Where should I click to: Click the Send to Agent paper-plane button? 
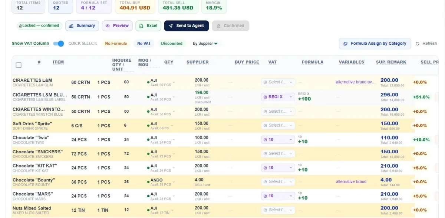187,26
